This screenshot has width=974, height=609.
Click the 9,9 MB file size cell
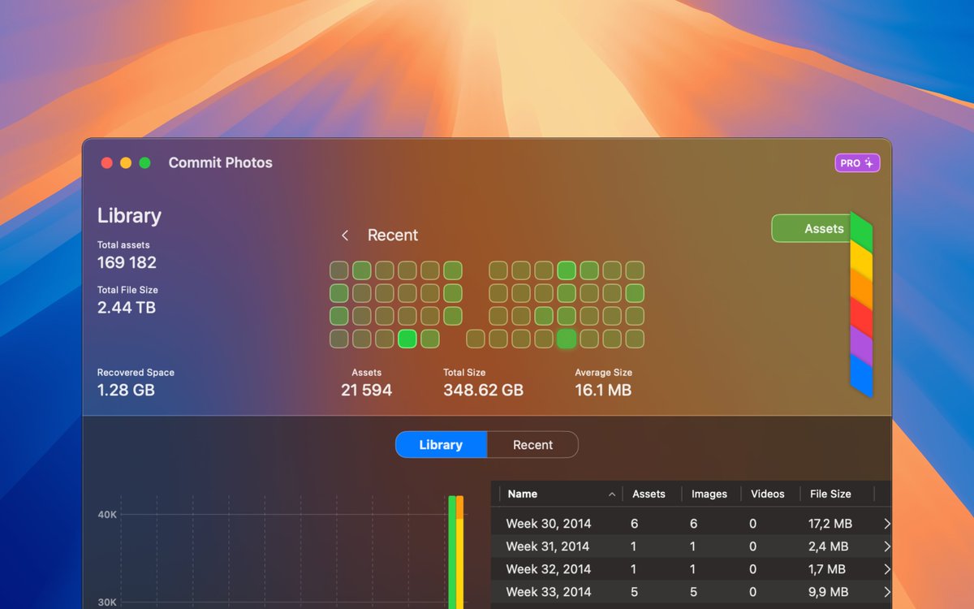[829, 592]
